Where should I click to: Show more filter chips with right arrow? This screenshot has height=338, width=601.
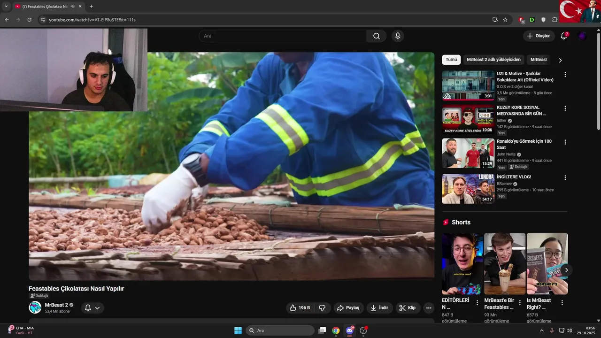[x=560, y=60]
